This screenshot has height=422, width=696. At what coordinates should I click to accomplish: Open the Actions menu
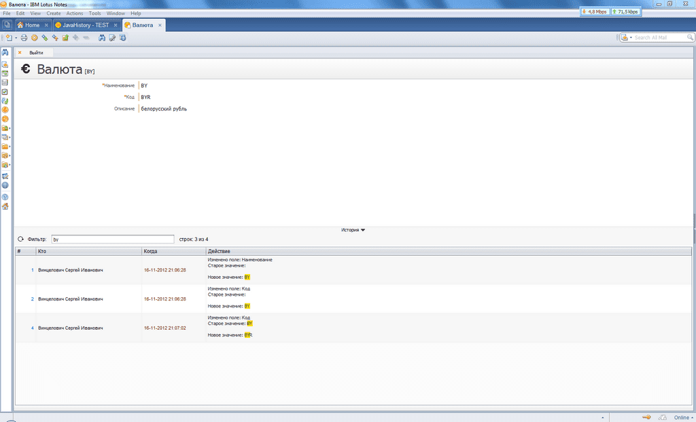(x=75, y=14)
